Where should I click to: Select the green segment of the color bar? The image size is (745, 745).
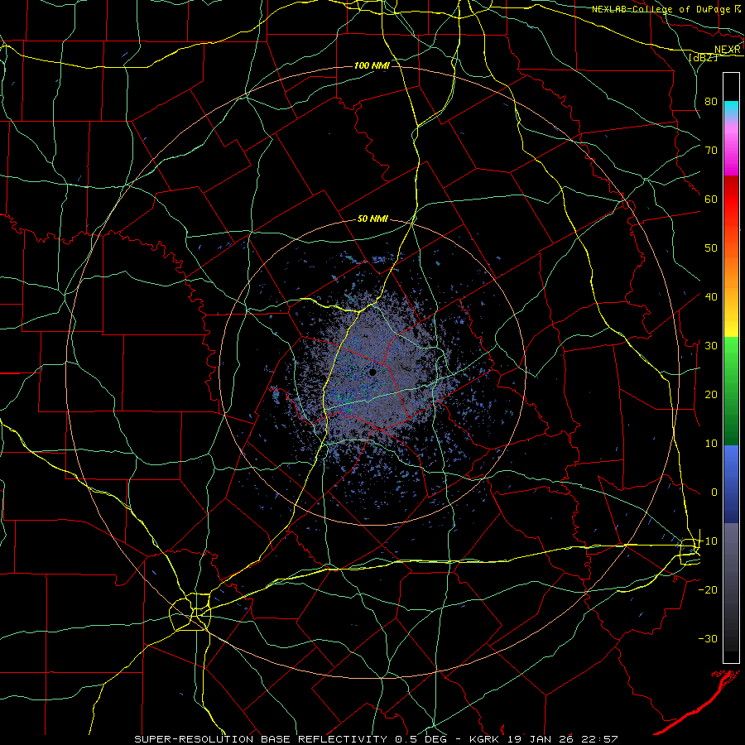click(x=731, y=391)
